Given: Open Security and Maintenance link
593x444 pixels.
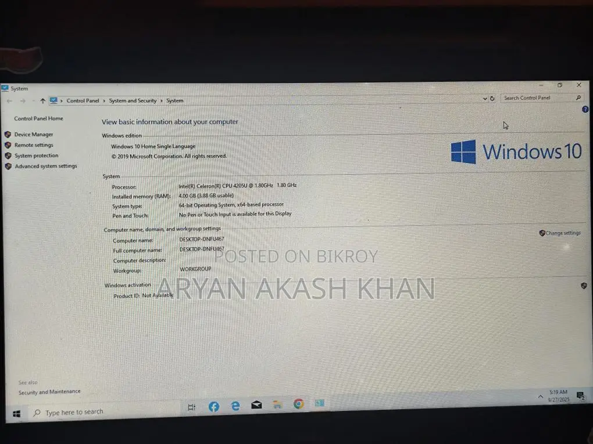Looking at the screenshot, I should click(x=49, y=392).
